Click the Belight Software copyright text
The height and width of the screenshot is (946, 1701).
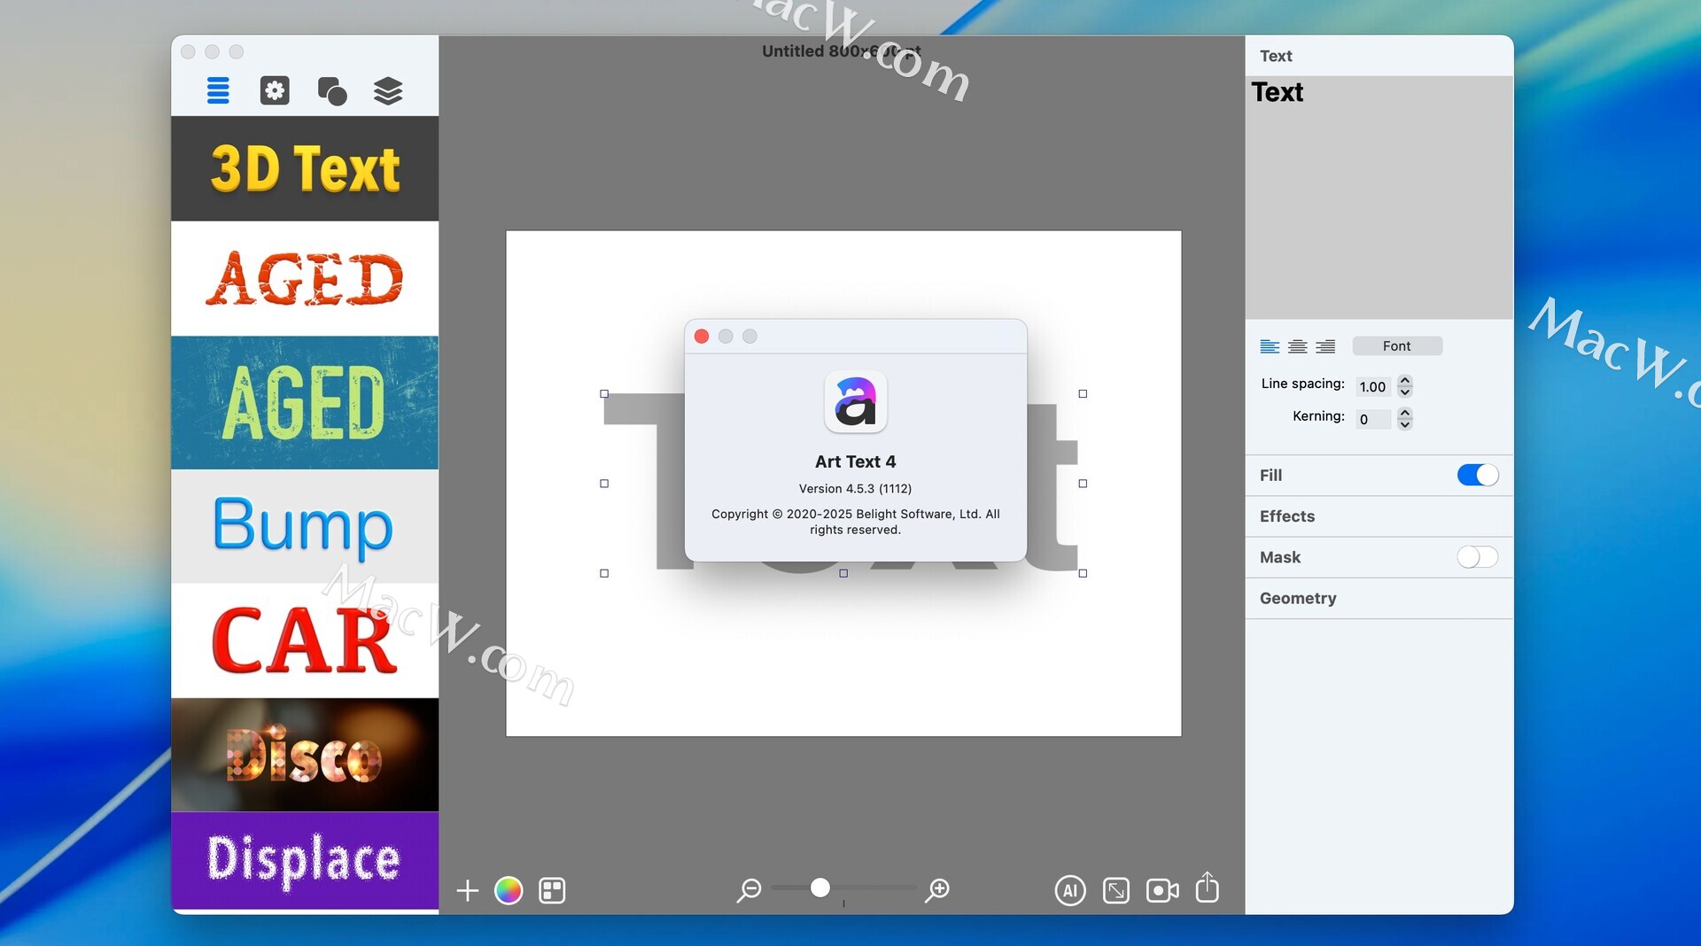coord(855,522)
